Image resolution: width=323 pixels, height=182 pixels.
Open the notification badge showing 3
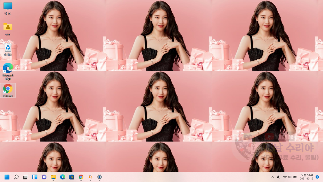point(317,177)
